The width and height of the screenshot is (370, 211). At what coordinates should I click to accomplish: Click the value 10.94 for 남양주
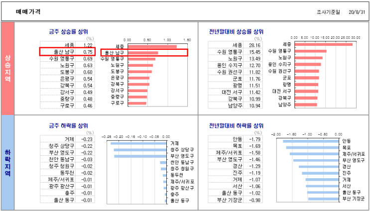(x=256, y=105)
